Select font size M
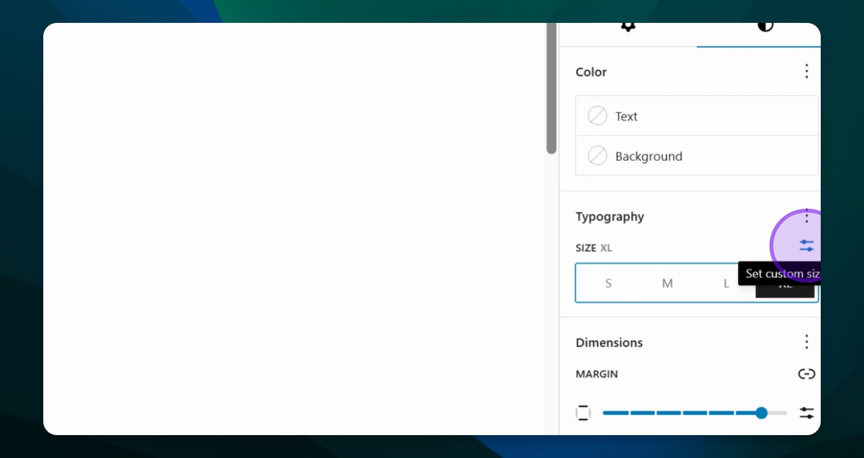 pyautogui.click(x=667, y=283)
